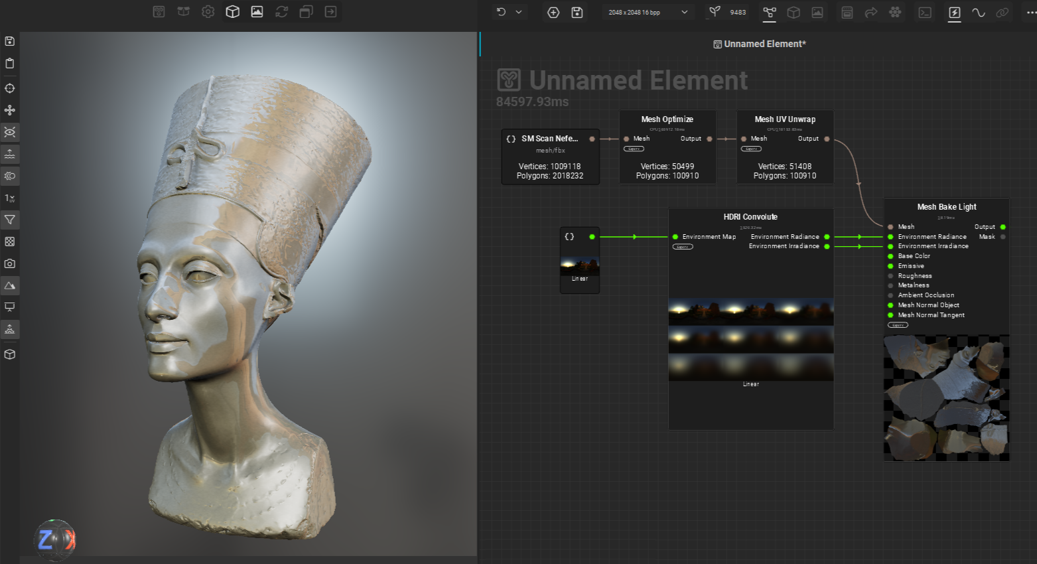Click the save icon in the viewport sidebar

point(10,41)
